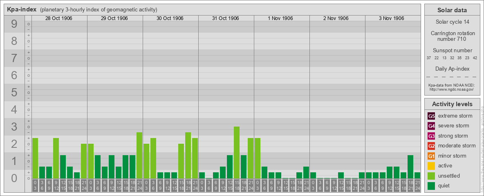Click the G5 extreme storm legend swatch

[x=431, y=116]
